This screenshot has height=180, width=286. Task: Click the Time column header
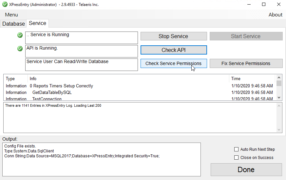tap(252, 79)
